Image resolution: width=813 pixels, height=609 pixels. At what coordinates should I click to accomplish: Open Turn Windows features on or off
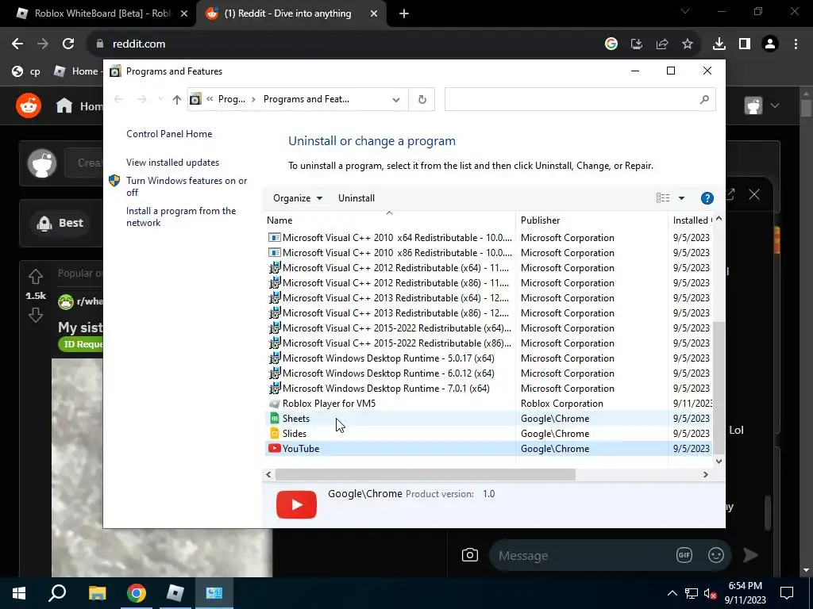[x=187, y=186]
